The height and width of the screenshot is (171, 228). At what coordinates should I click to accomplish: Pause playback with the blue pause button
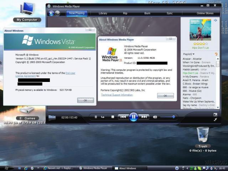(133, 117)
